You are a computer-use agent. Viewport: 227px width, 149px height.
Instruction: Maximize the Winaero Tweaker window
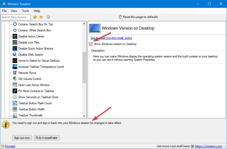click(x=209, y=4)
